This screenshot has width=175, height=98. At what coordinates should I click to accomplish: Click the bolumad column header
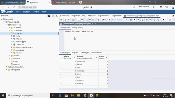[87, 57]
